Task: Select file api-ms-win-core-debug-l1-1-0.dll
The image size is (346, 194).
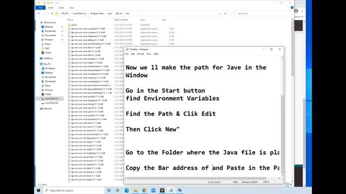Action: (x=87, y=40)
